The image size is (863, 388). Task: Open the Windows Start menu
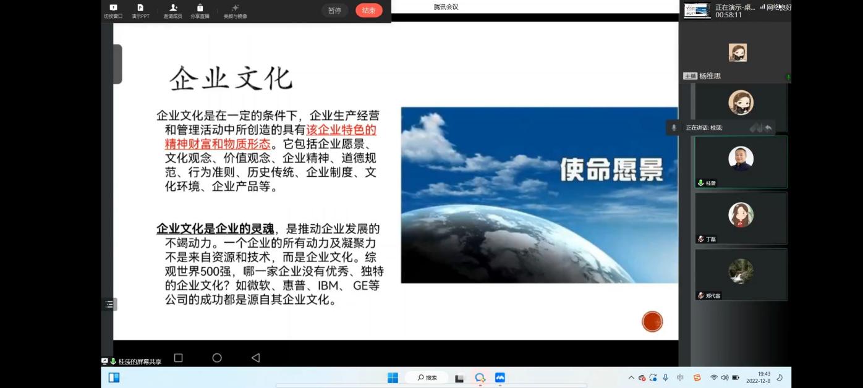tap(393, 377)
